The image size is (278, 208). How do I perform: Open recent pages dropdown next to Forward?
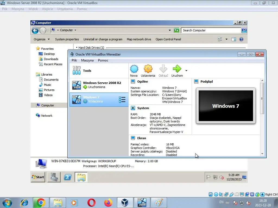(x=48, y=30)
